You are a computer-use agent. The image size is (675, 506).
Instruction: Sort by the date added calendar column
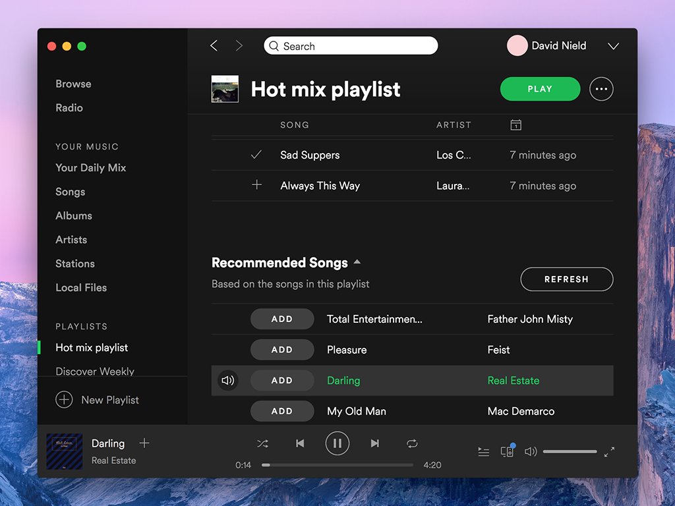(x=516, y=125)
